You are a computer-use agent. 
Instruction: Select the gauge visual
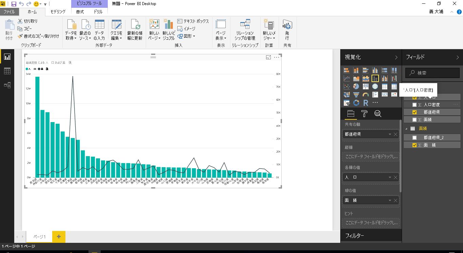tap(365, 95)
